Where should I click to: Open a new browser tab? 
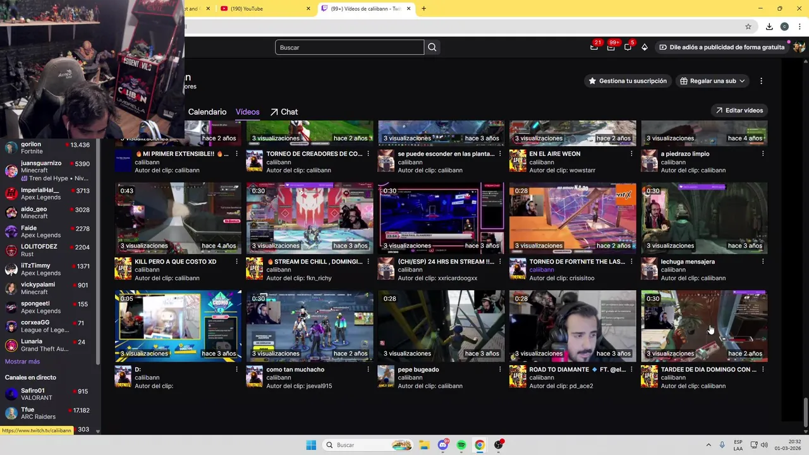tap(423, 8)
